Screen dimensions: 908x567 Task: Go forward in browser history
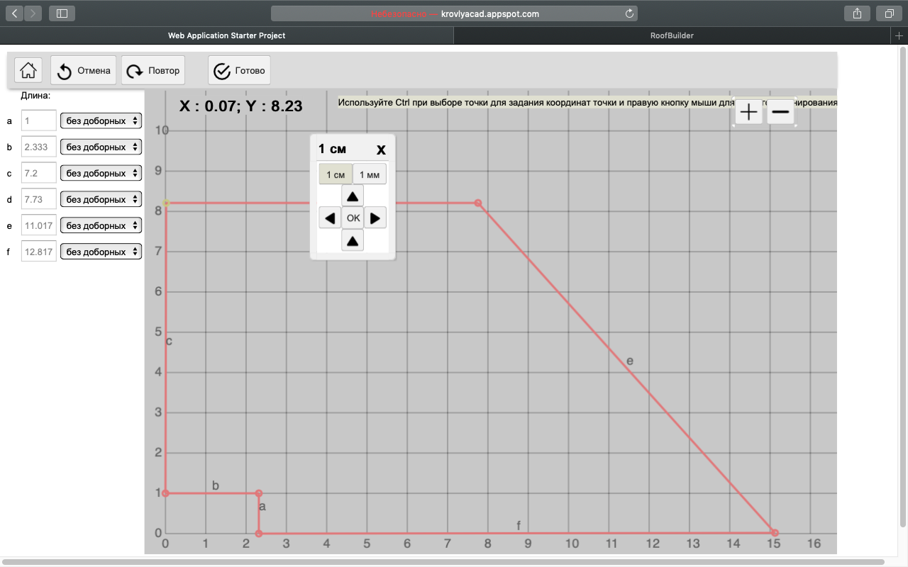click(x=33, y=13)
